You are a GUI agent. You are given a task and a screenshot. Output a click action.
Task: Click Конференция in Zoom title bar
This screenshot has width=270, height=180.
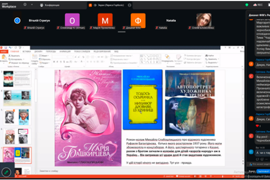[50, 5]
